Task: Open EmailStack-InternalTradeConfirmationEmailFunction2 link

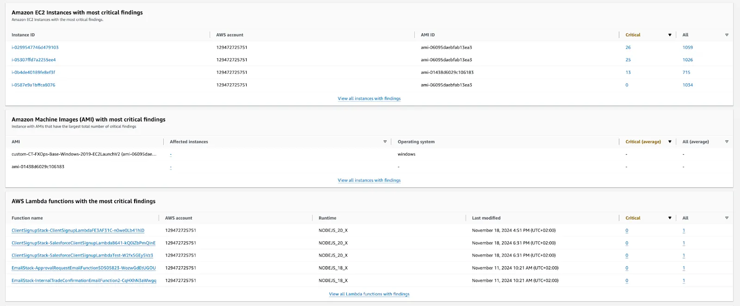Action: 84,281
